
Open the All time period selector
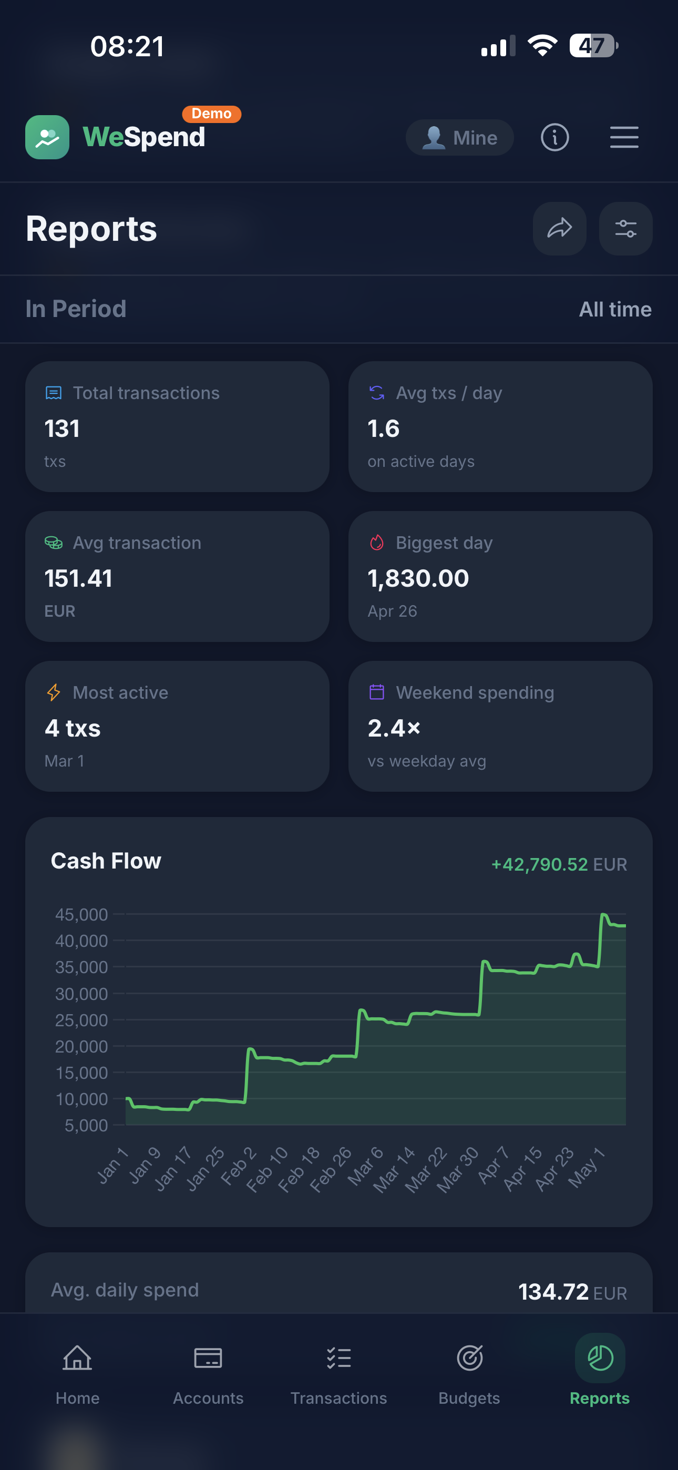615,309
